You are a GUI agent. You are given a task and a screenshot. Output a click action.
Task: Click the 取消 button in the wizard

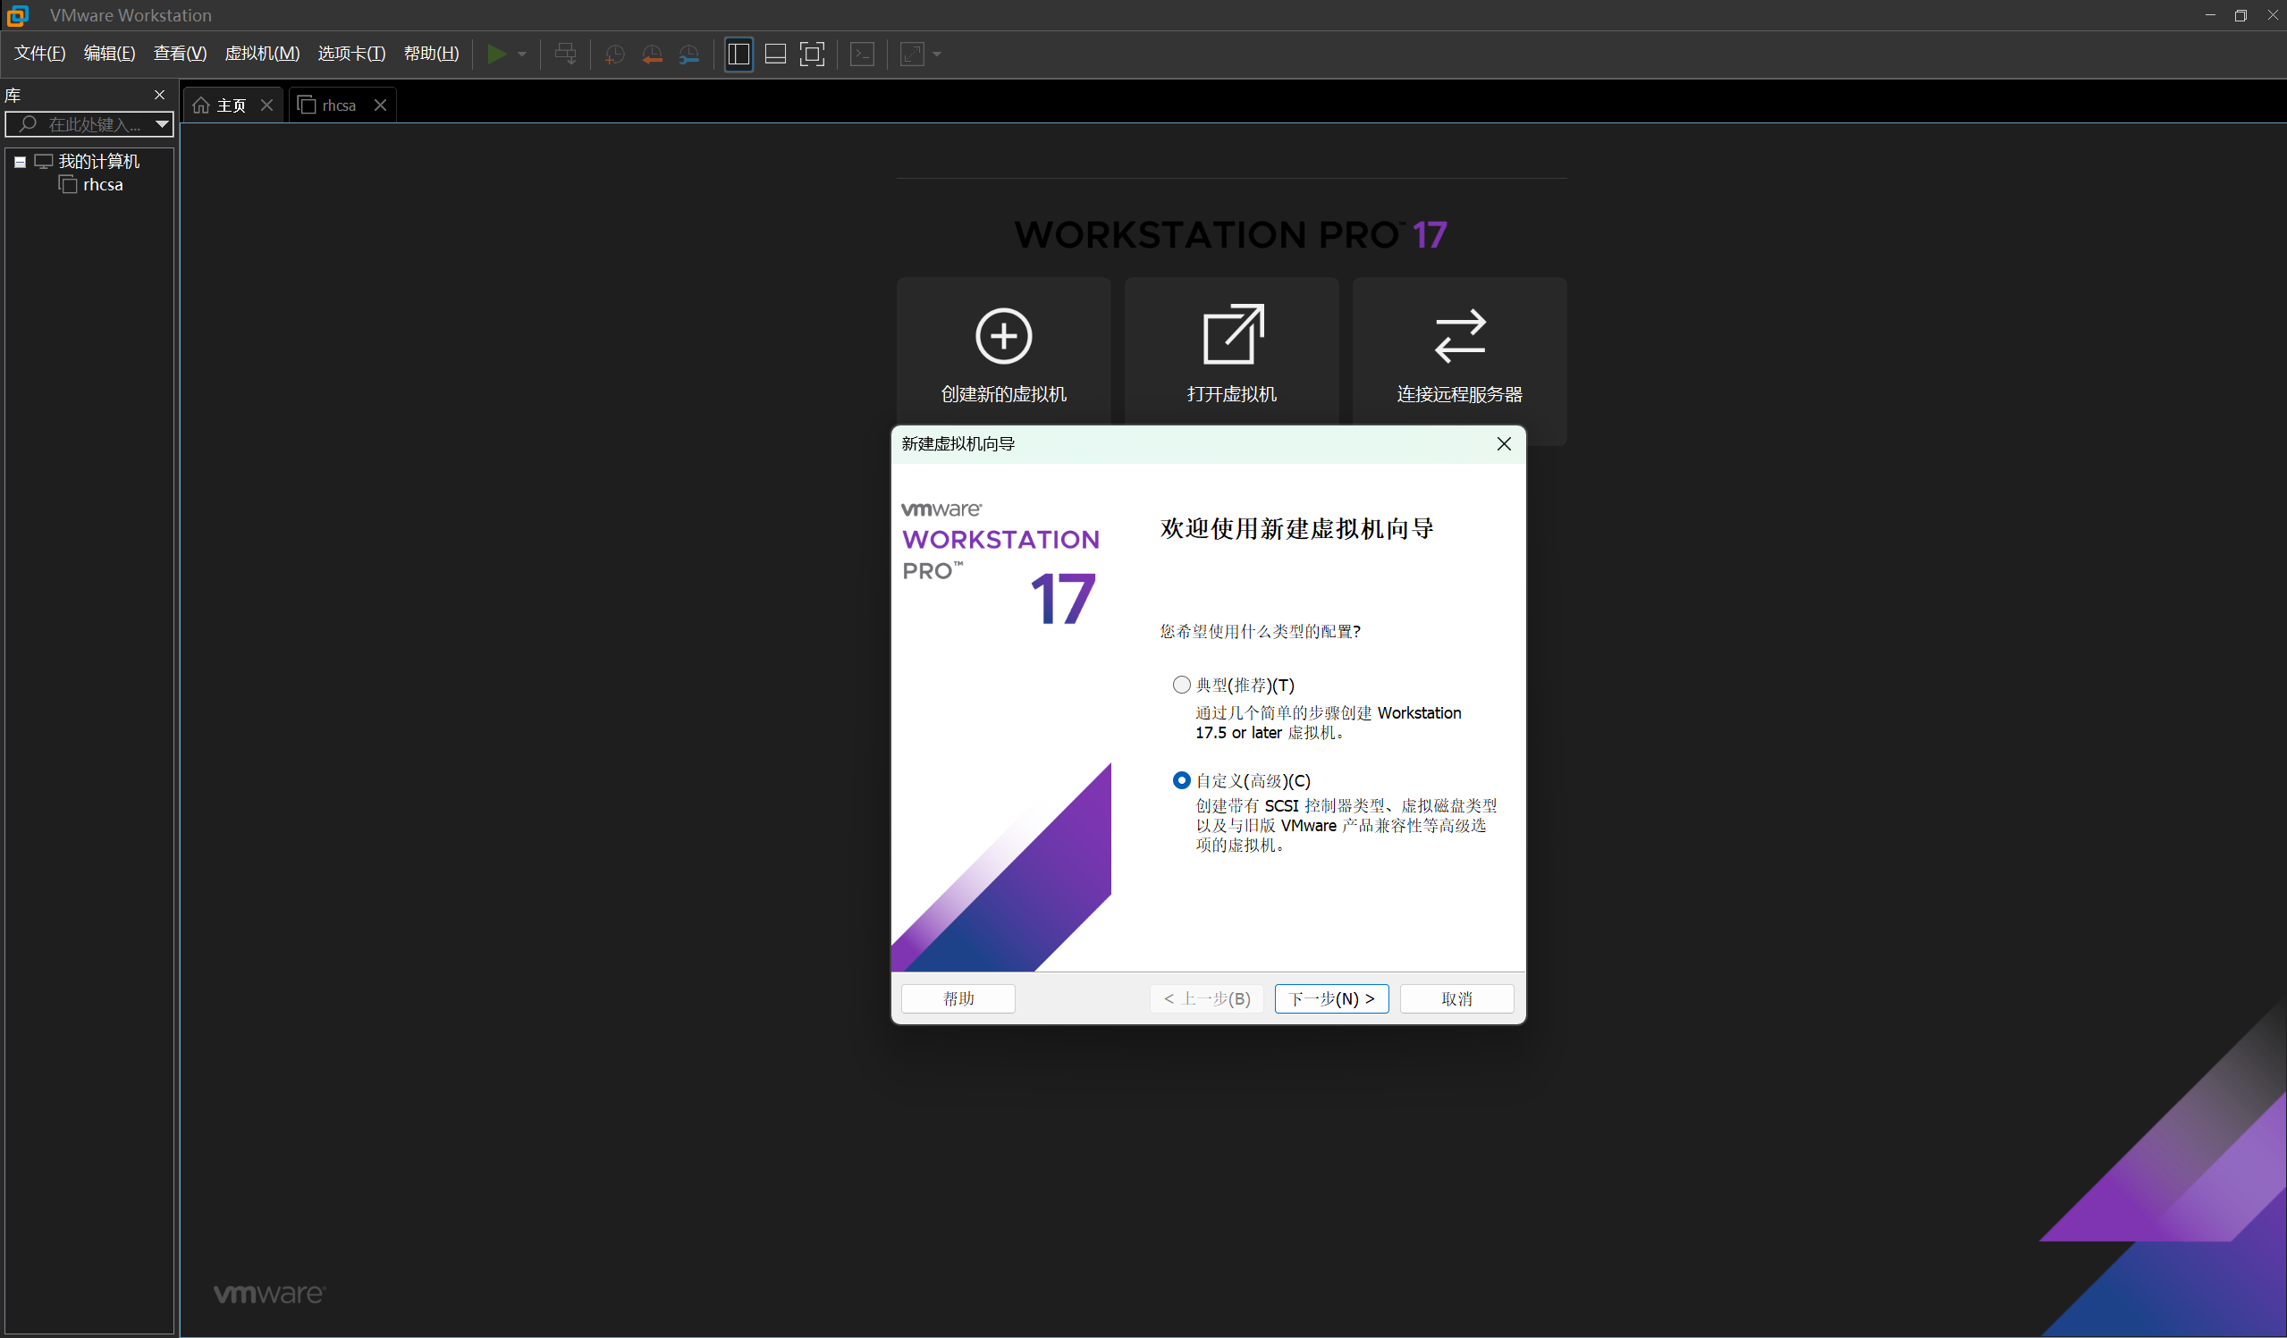point(1456,998)
